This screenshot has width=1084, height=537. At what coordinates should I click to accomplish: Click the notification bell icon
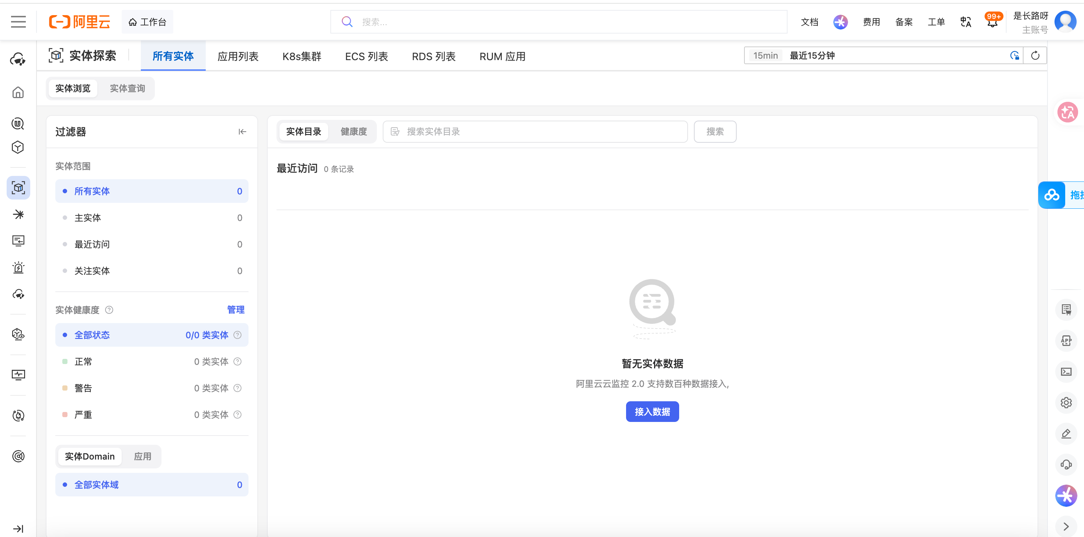point(992,22)
